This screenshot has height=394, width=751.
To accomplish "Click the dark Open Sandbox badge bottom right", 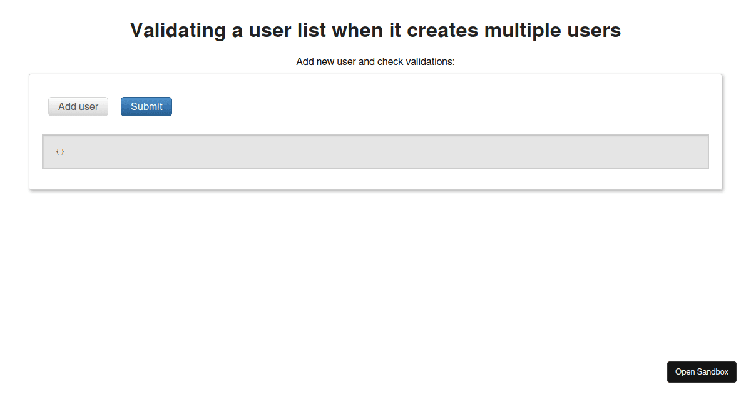I will click(x=702, y=372).
